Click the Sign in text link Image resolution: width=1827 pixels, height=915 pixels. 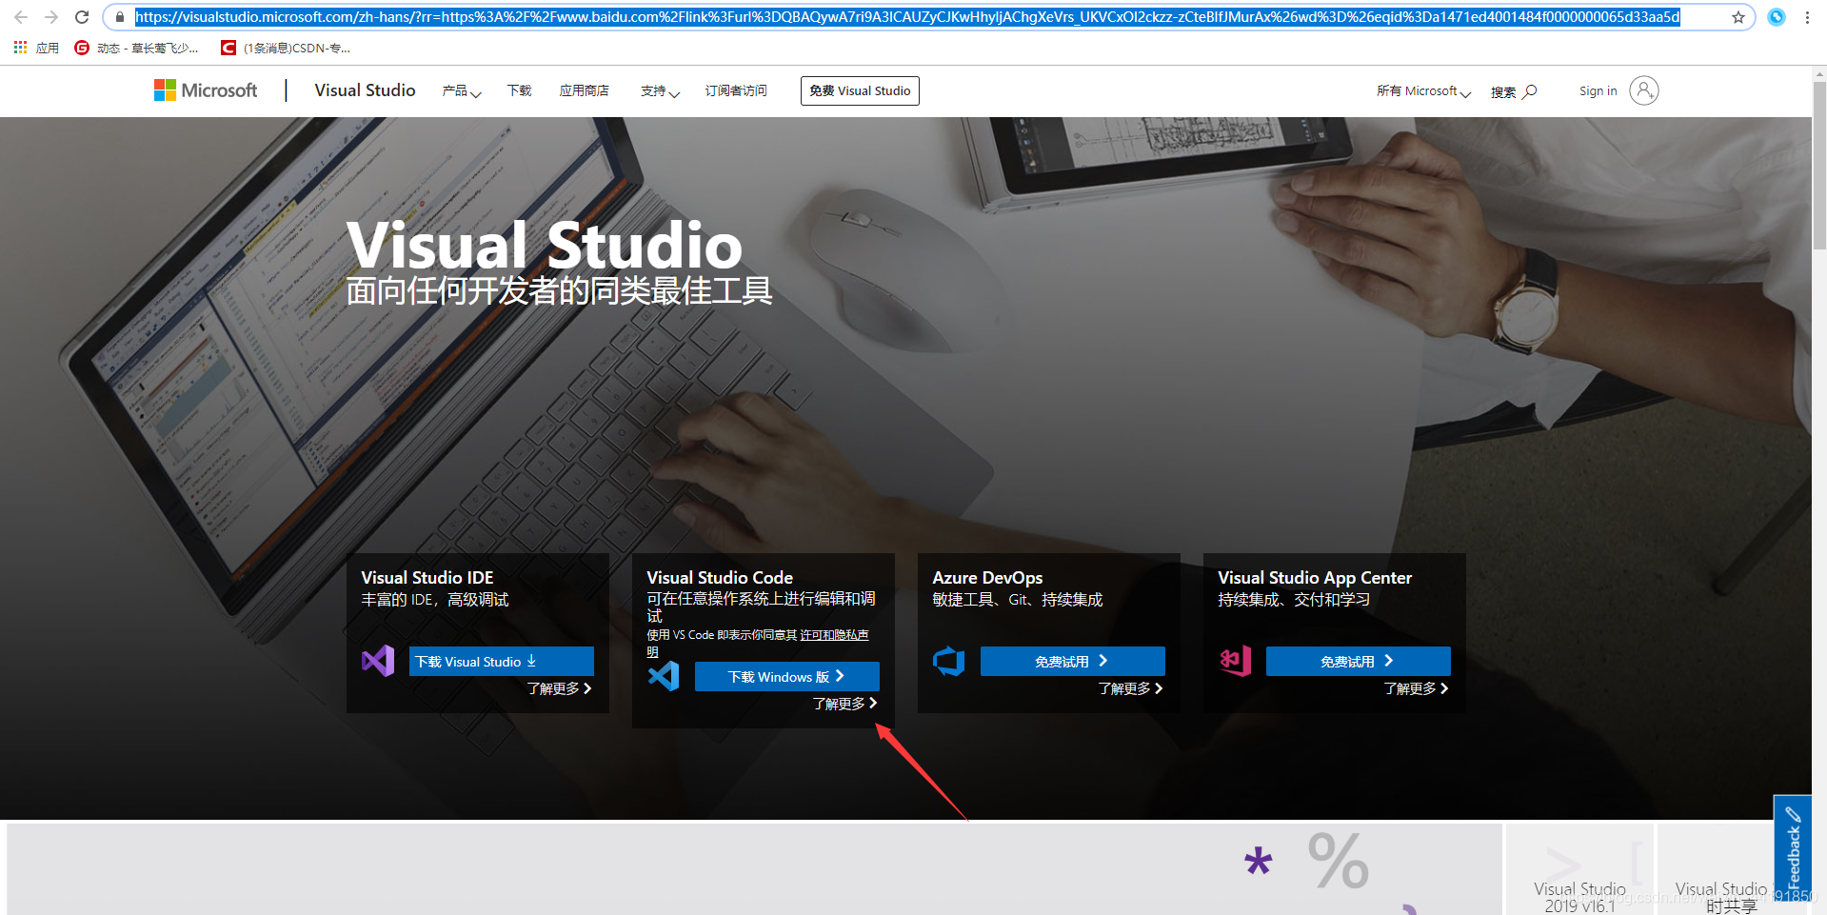click(x=1598, y=91)
